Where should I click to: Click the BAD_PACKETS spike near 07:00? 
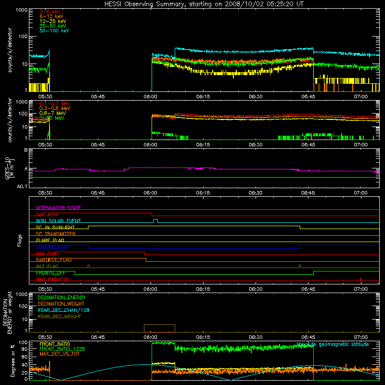click(x=360, y=279)
